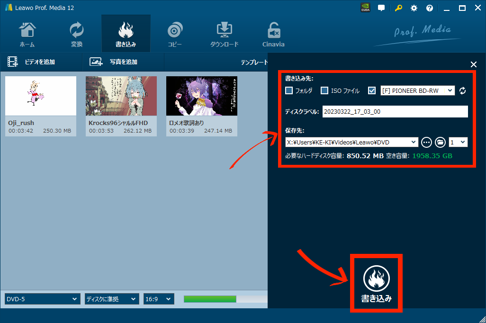Switch to the 変換 tab
Screen dimensions: 486x323
click(76, 34)
